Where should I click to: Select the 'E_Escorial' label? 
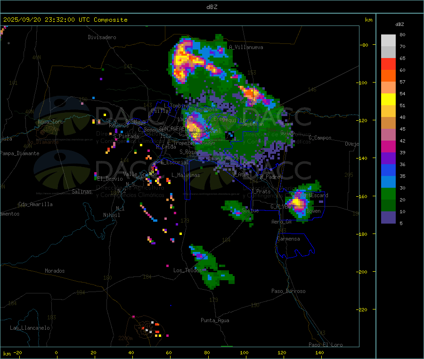pyautogui.click(x=175, y=162)
